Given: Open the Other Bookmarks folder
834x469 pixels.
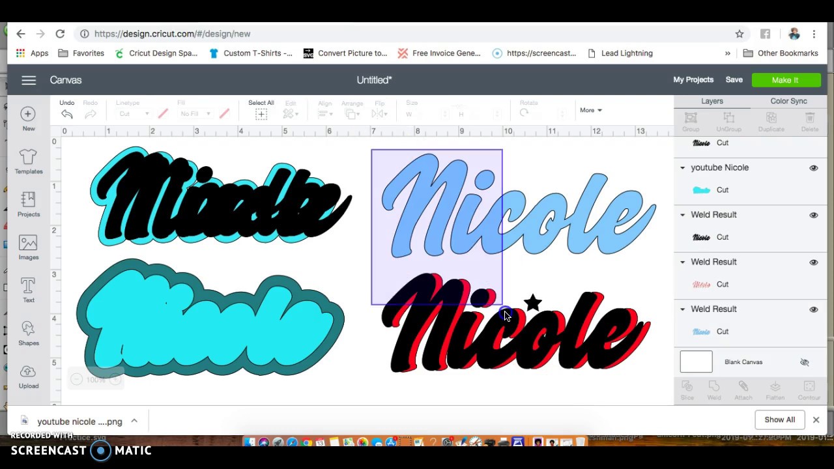Looking at the screenshot, I should [781, 53].
